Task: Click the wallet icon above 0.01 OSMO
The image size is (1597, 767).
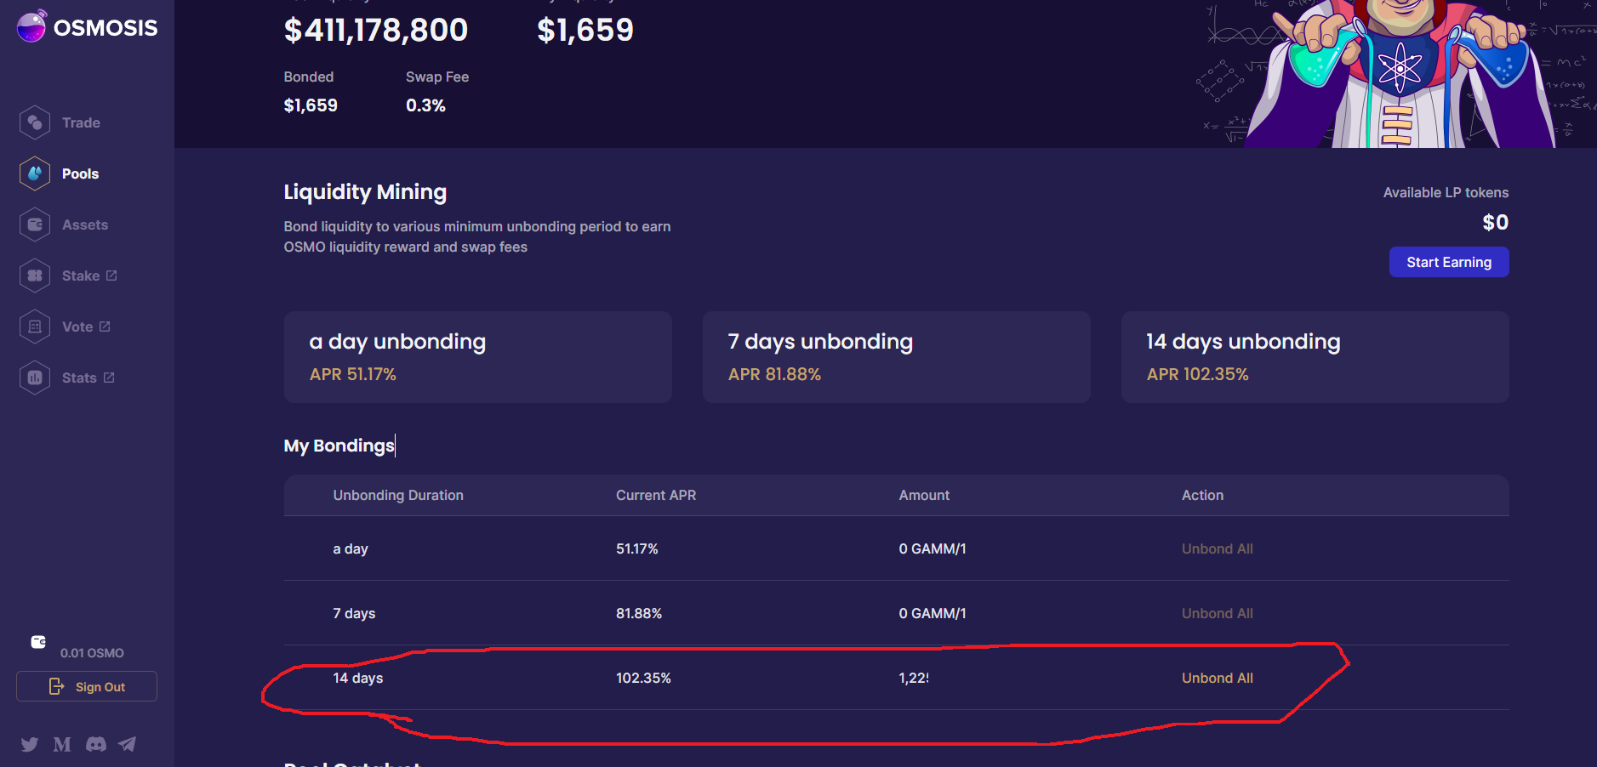Action: 38,642
